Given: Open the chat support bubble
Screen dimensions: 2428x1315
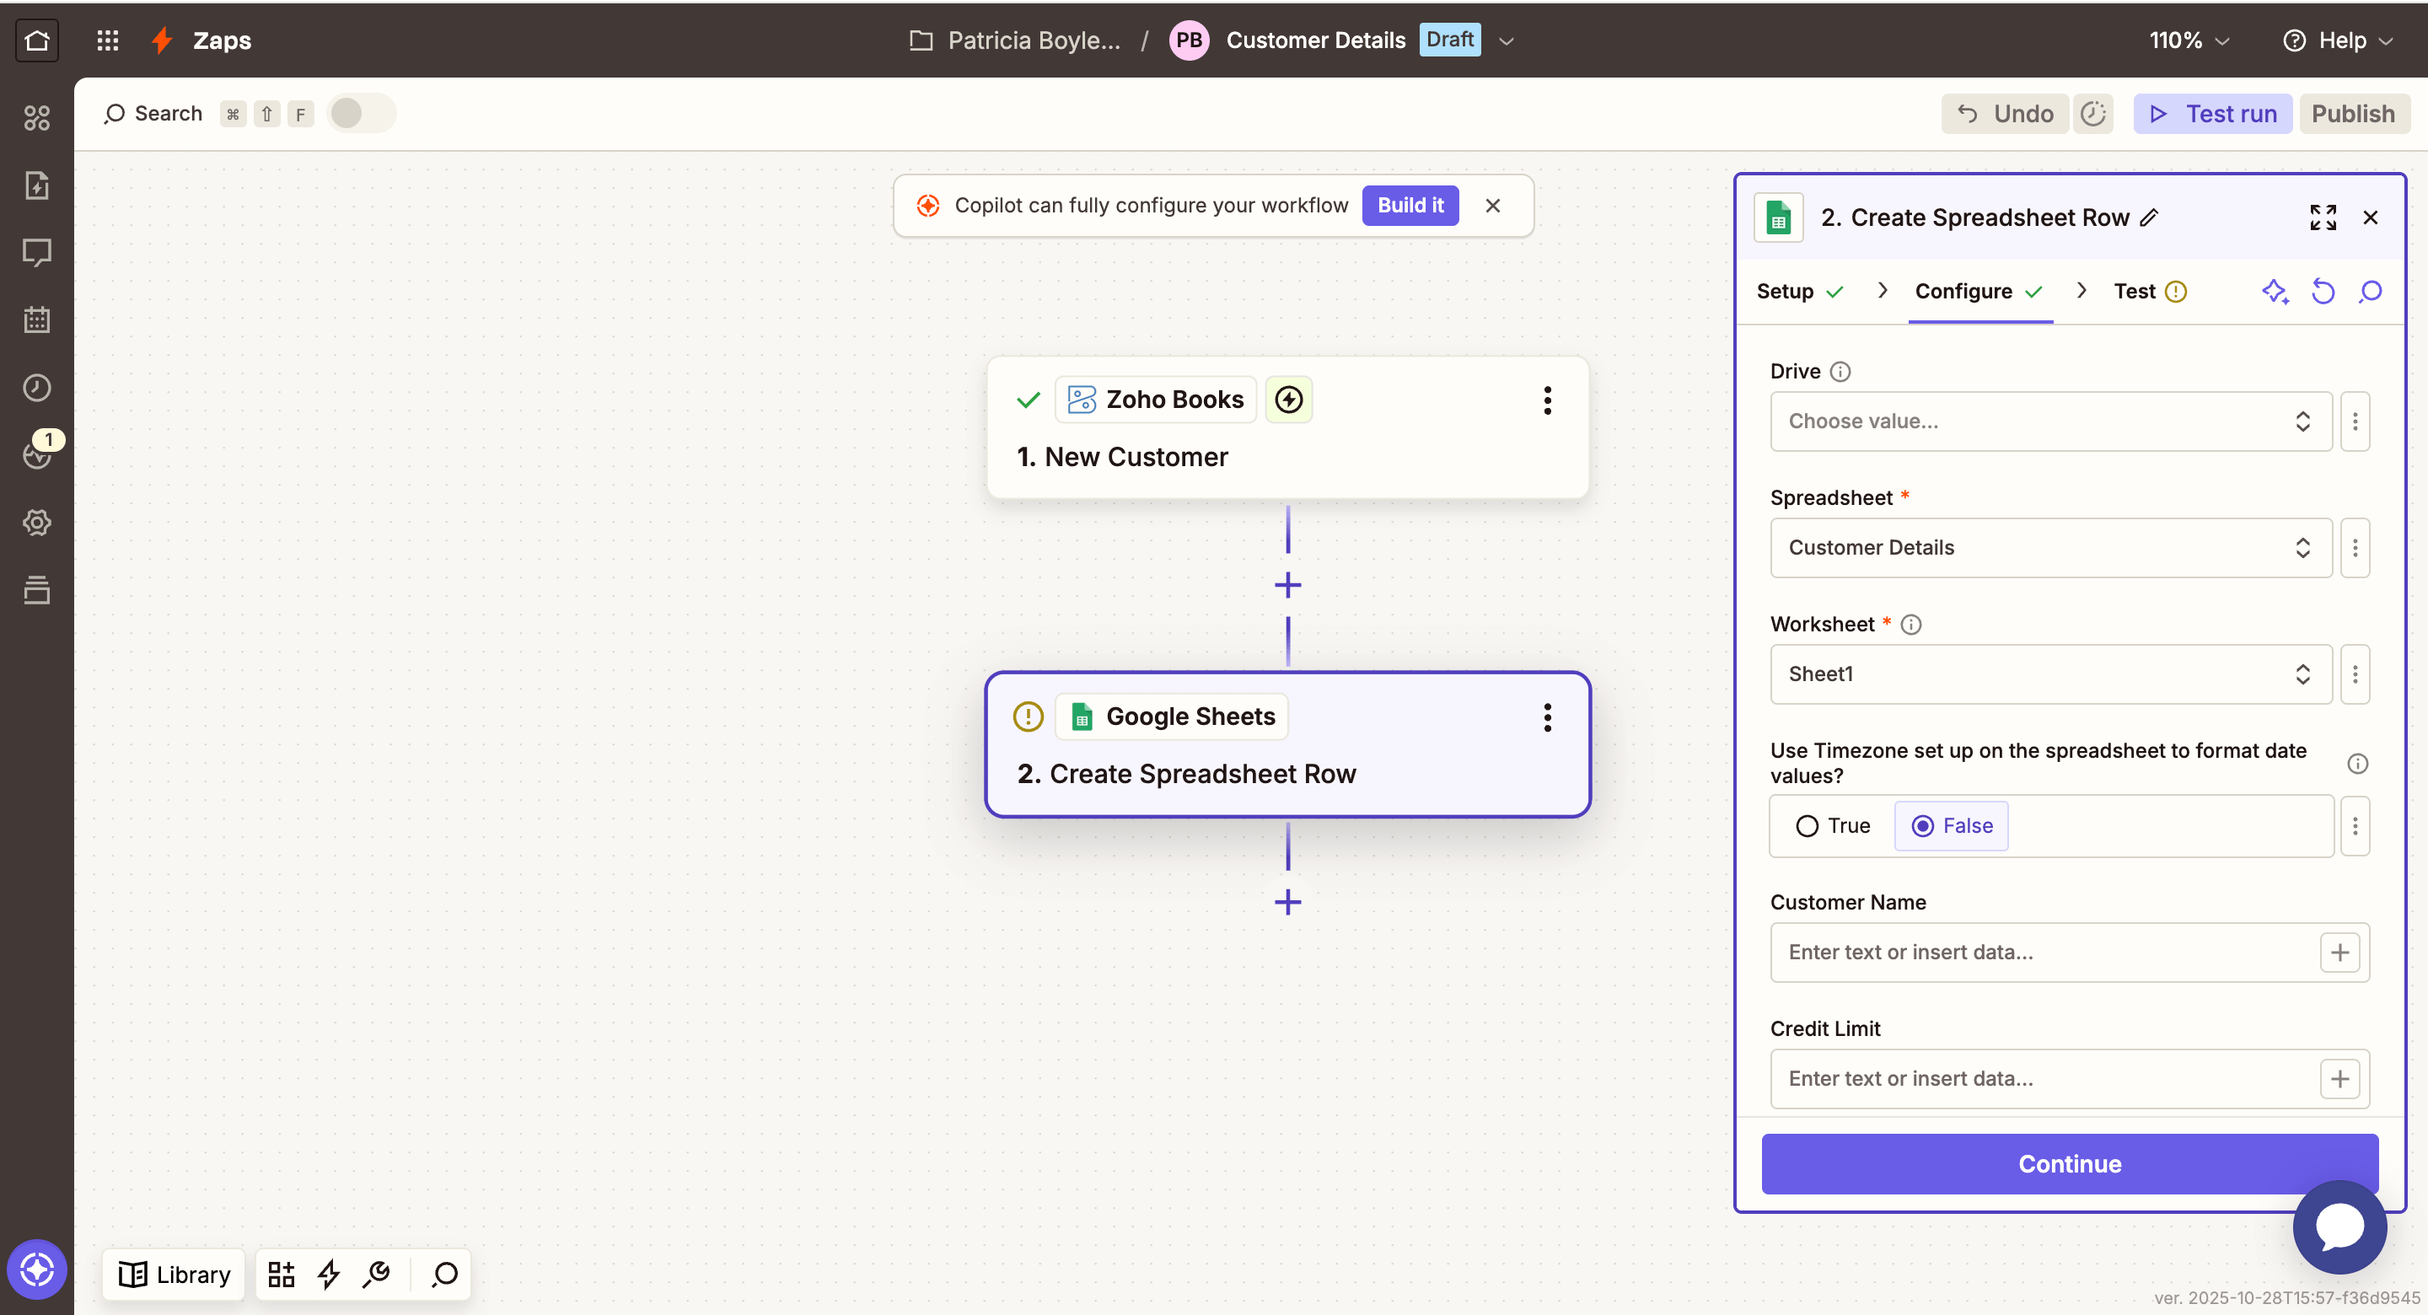Looking at the screenshot, I should click(2339, 1226).
